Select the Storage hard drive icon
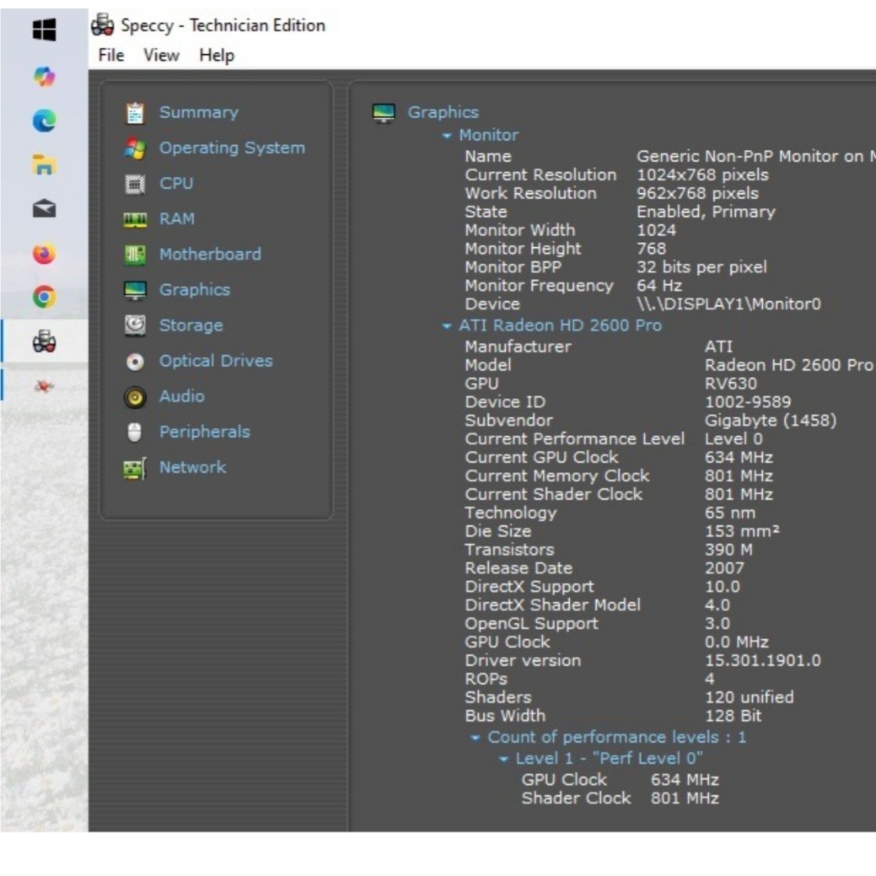This screenshot has height=876, width=876. point(135,325)
